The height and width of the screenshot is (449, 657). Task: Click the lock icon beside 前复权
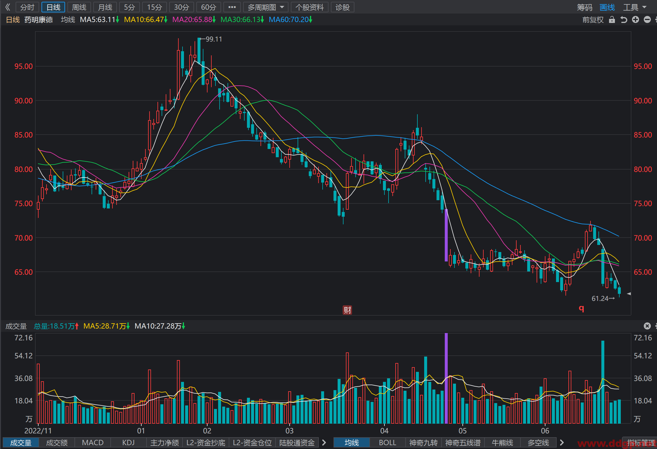point(612,20)
